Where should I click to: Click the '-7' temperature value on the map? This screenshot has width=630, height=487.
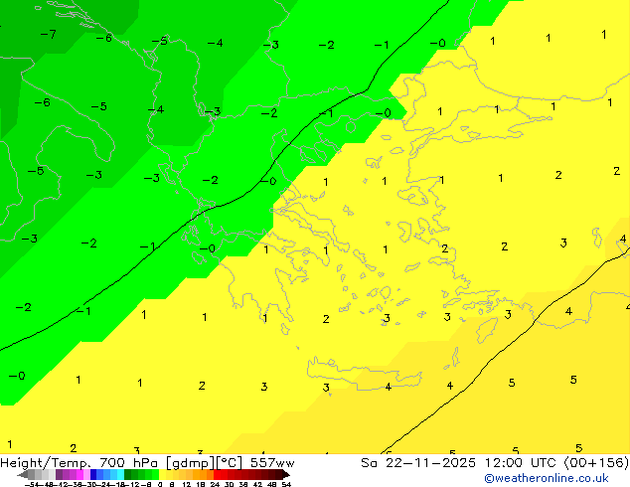[x=49, y=34]
